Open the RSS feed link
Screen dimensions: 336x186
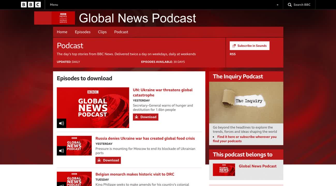pos(233,54)
